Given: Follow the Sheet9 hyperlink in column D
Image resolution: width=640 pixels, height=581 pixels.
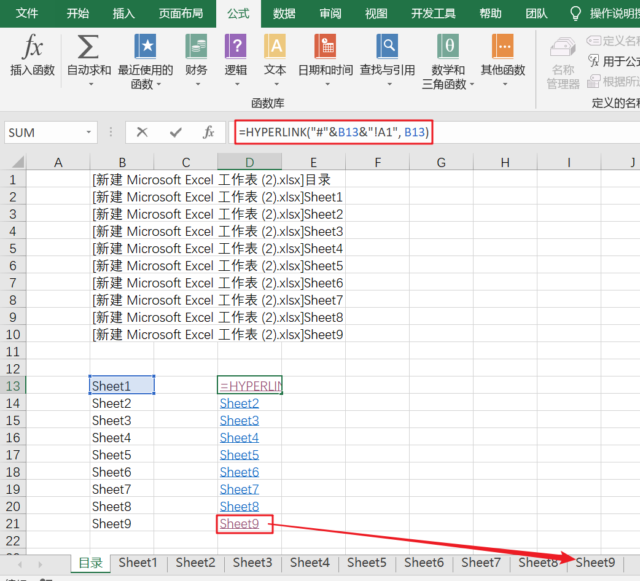Looking at the screenshot, I should (x=239, y=523).
